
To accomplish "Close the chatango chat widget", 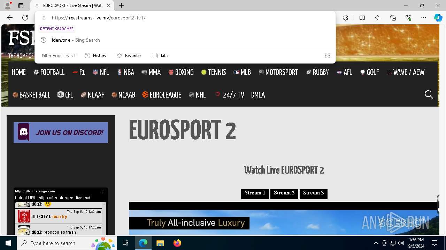I will click(104, 191).
